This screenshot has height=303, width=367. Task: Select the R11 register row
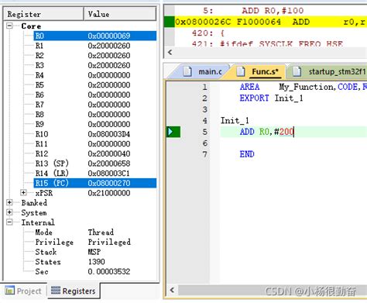pyautogui.click(x=94, y=143)
